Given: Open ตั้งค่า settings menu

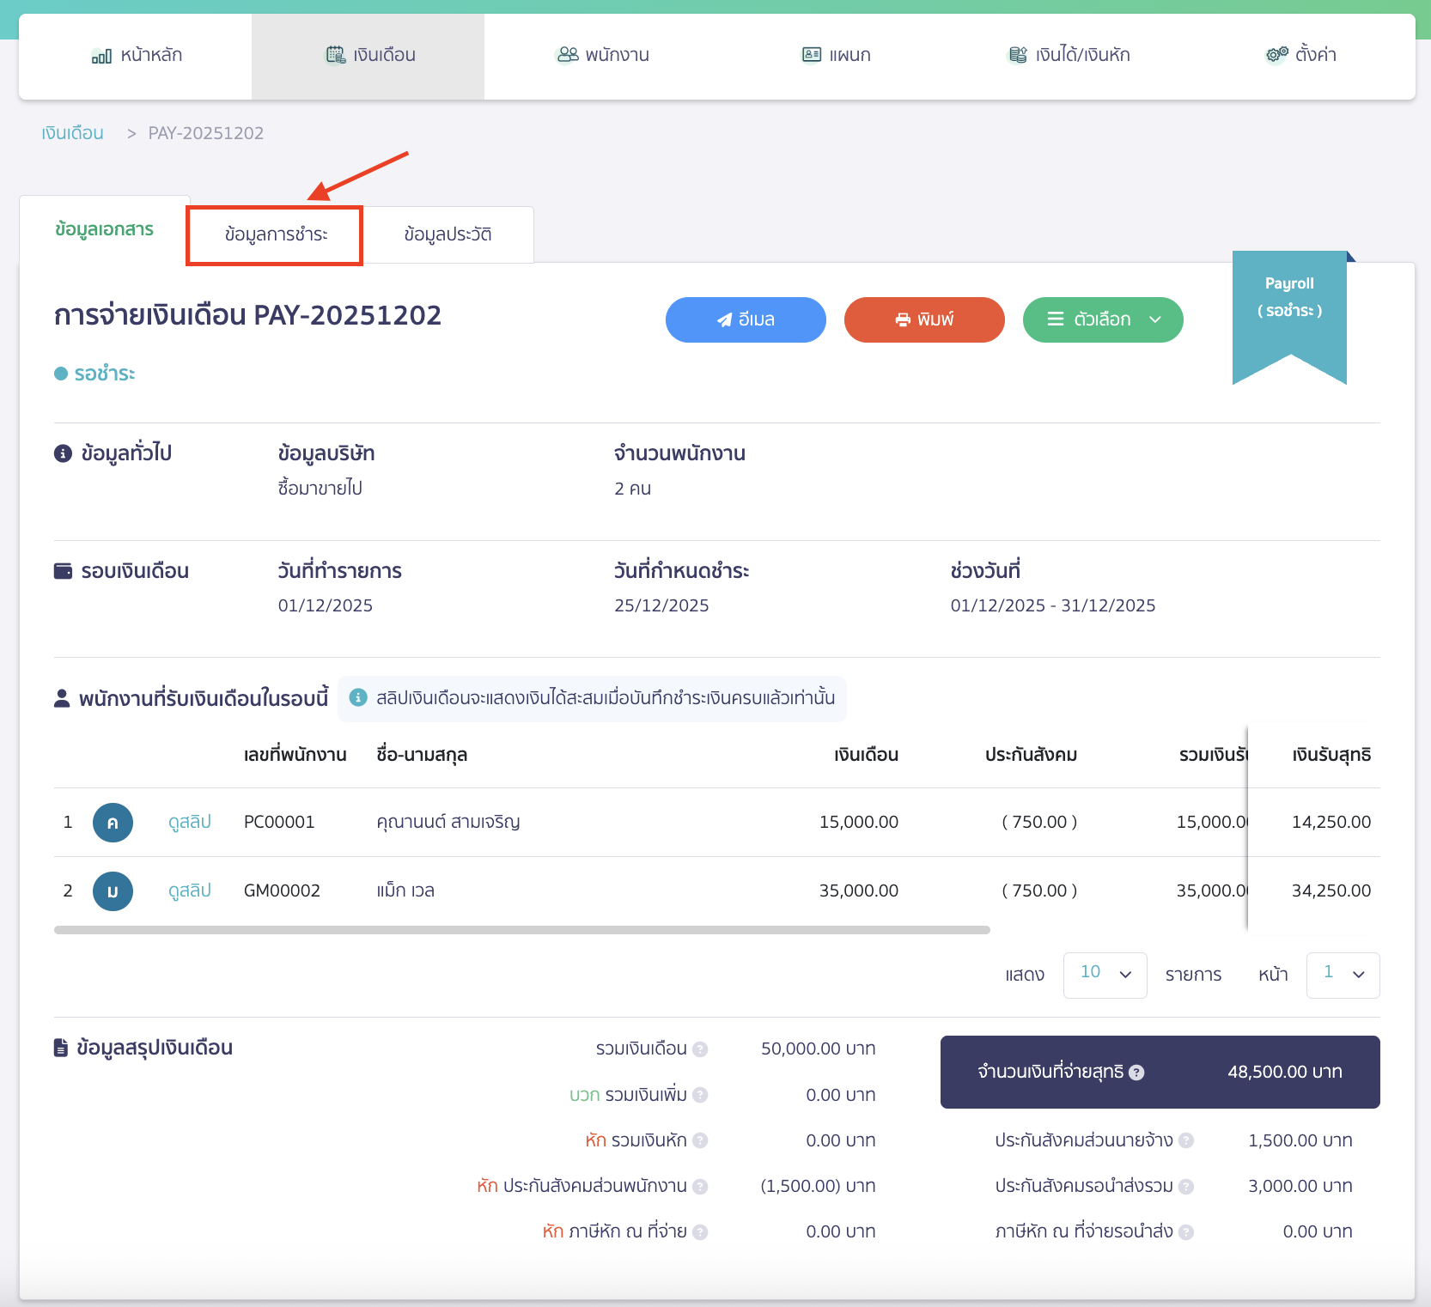Looking at the screenshot, I should 1300,55.
